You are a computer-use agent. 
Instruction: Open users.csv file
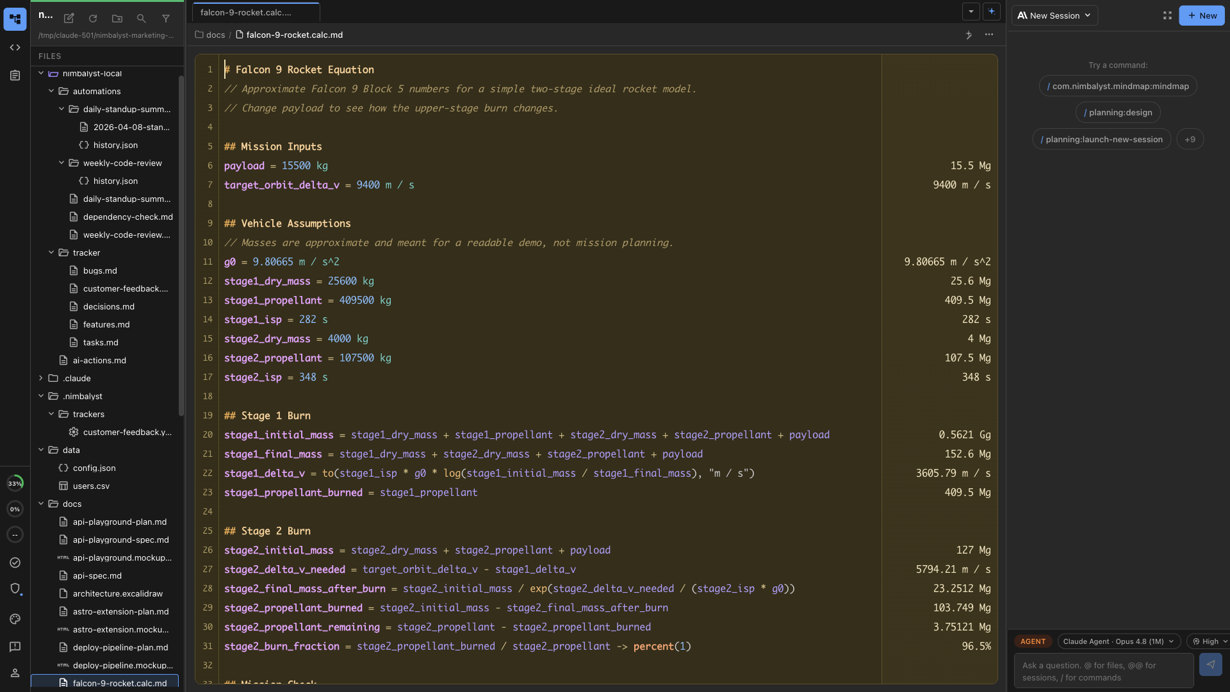point(91,486)
